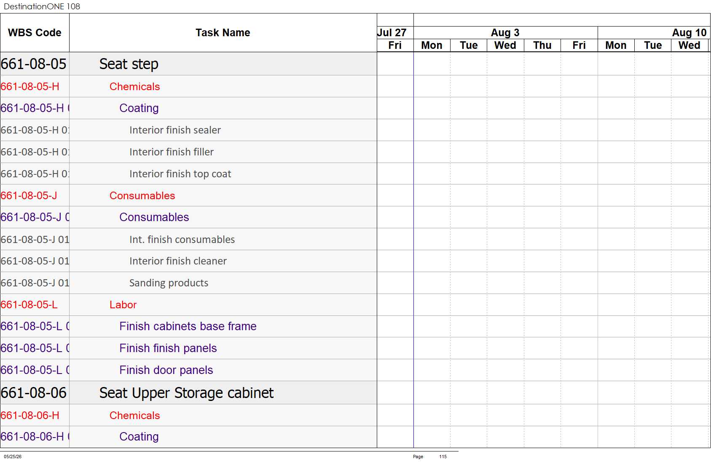
Task: Click the red WBS code 661-08-05-J
Action: point(29,196)
